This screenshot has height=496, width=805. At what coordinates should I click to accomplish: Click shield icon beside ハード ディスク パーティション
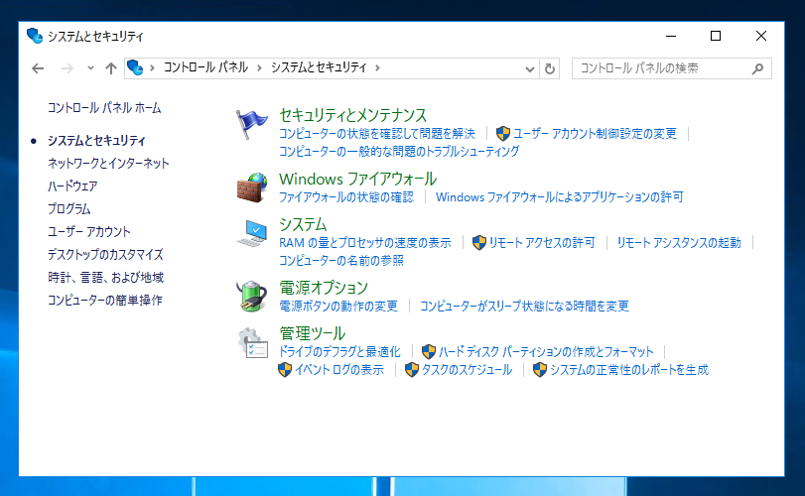pyautogui.click(x=428, y=351)
